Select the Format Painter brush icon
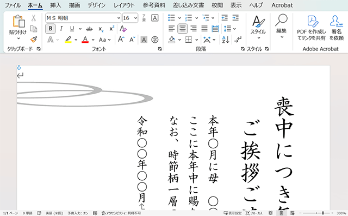The width and height of the screenshot is (348, 216). pos(34,40)
